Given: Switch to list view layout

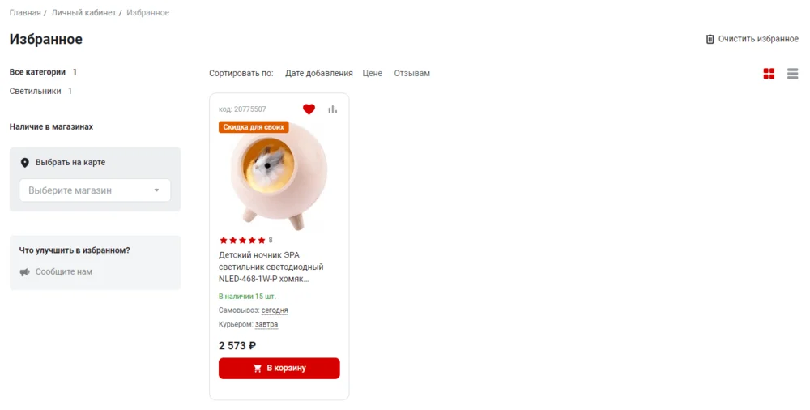Looking at the screenshot, I should click(792, 74).
